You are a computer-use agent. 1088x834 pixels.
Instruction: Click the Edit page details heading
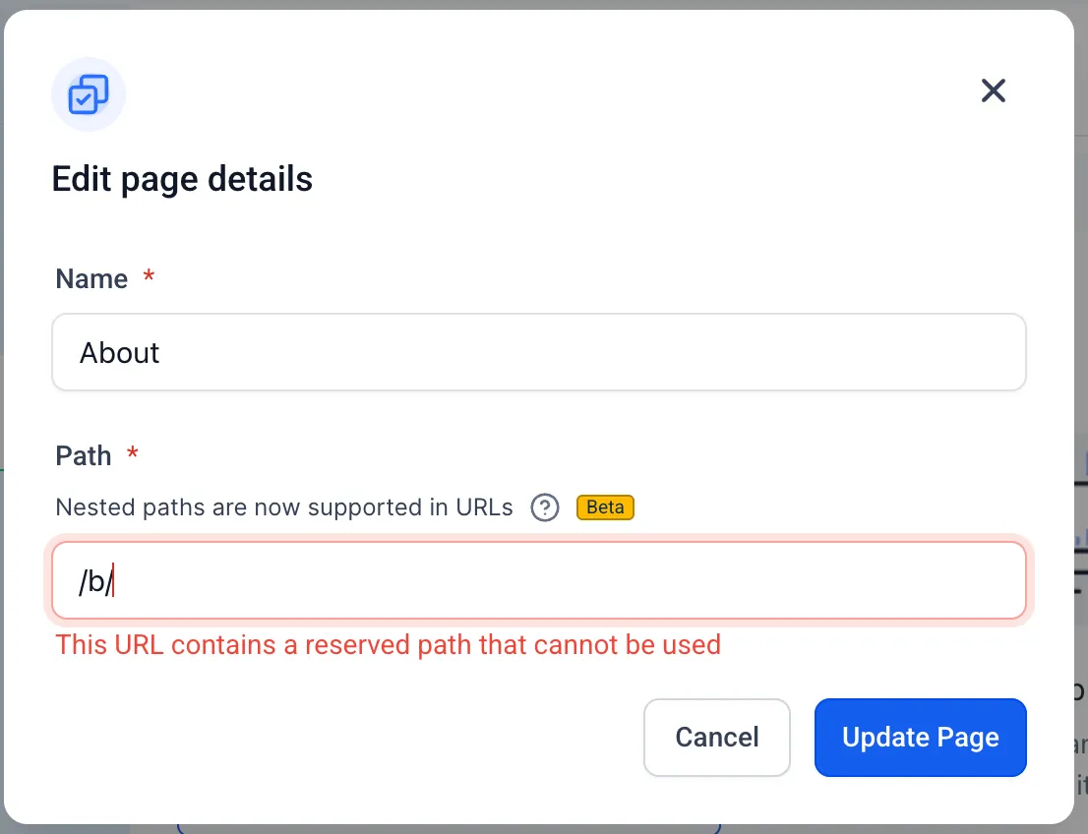pos(182,179)
